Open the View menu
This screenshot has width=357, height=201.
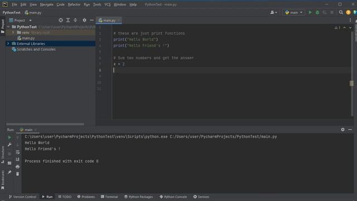[33, 4]
